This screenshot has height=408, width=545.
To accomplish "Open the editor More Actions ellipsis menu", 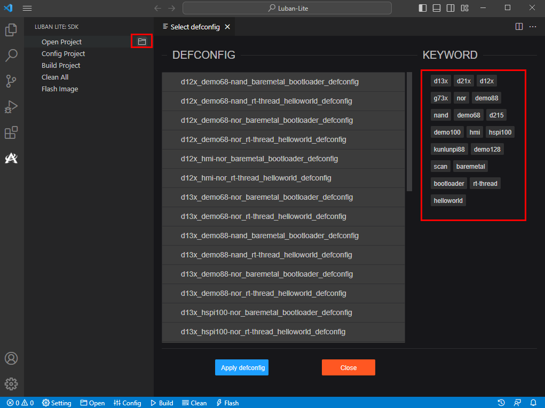I will [x=533, y=27].
